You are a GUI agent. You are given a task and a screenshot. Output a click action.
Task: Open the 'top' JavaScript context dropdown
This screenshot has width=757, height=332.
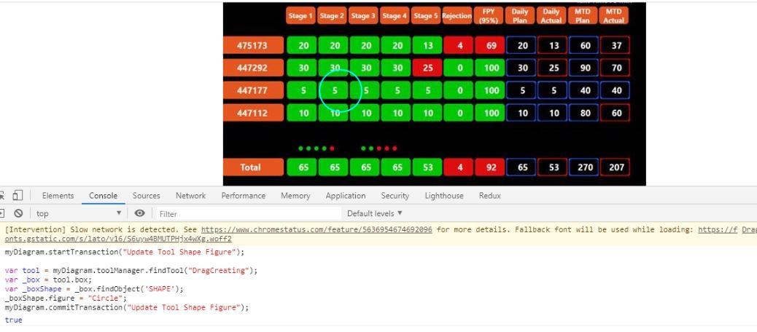click(79, 213)
